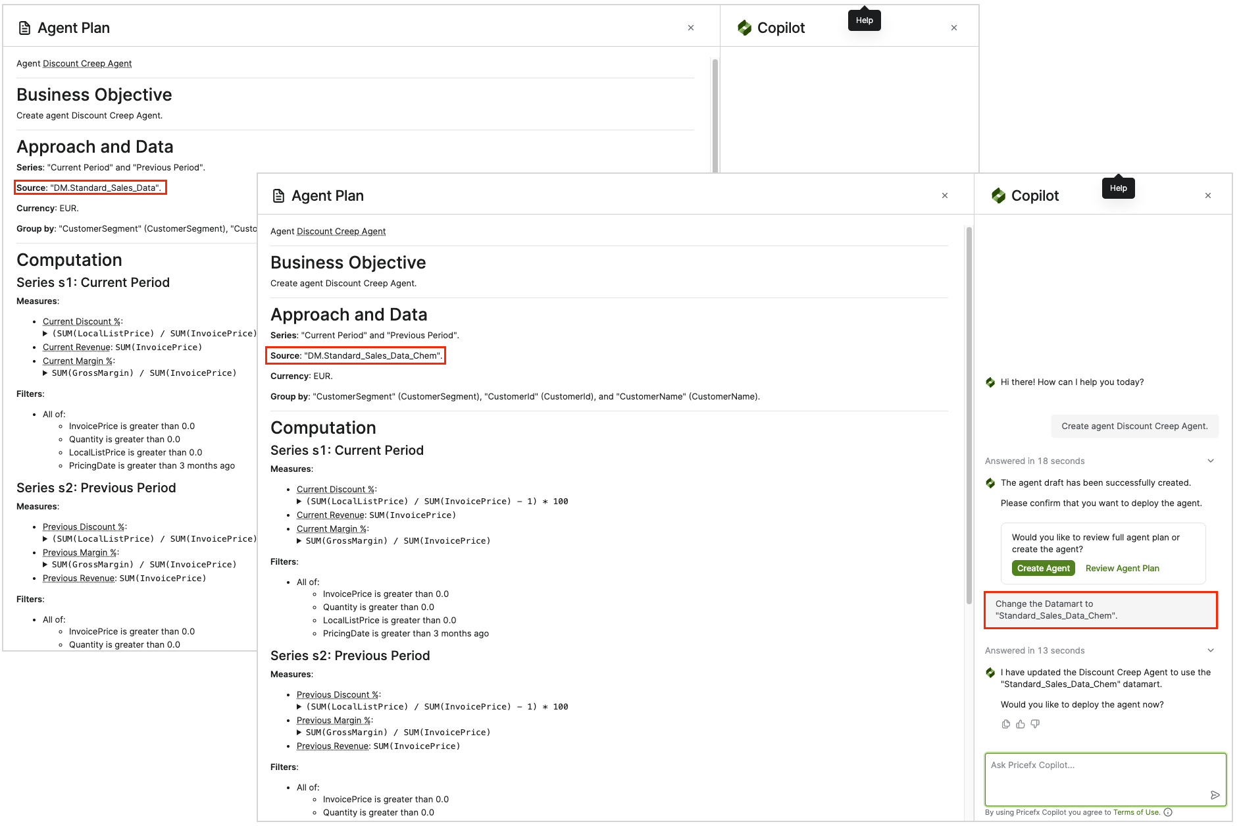1239x826 pixels.
Task: Click 'PricingDate is greater than 3 months ago' in front window
Action: click(406, 634)
